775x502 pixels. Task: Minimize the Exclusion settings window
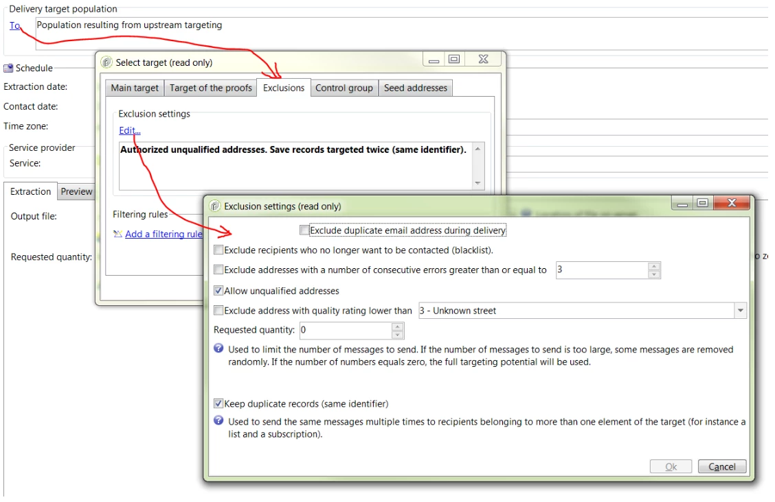click(682, 203)
